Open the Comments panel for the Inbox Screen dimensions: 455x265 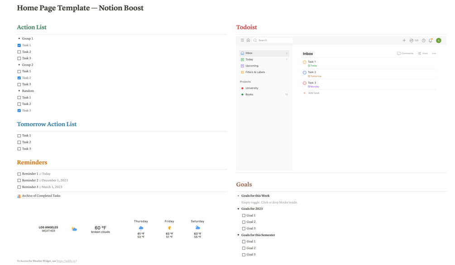tap(404, 53)
